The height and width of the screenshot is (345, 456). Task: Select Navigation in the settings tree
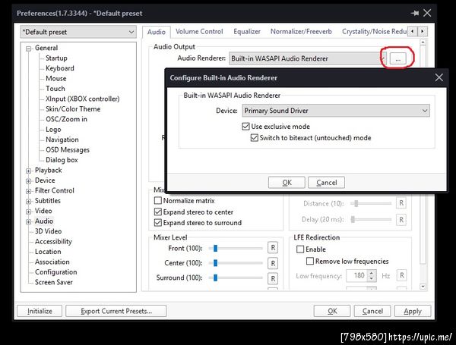pos(62,140)
